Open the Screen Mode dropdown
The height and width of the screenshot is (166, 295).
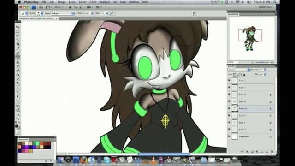[x=99, y=7]
